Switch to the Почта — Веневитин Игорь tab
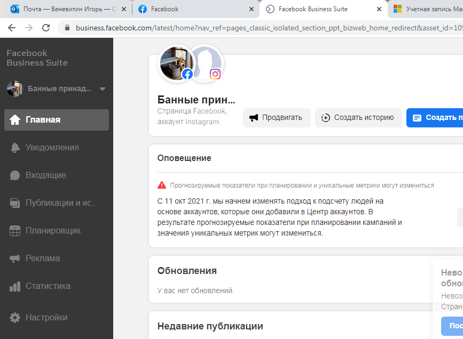 (x=68, y=9)
